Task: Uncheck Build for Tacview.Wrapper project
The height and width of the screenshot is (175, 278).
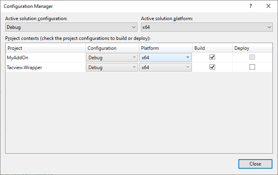Action: point(212,67)
